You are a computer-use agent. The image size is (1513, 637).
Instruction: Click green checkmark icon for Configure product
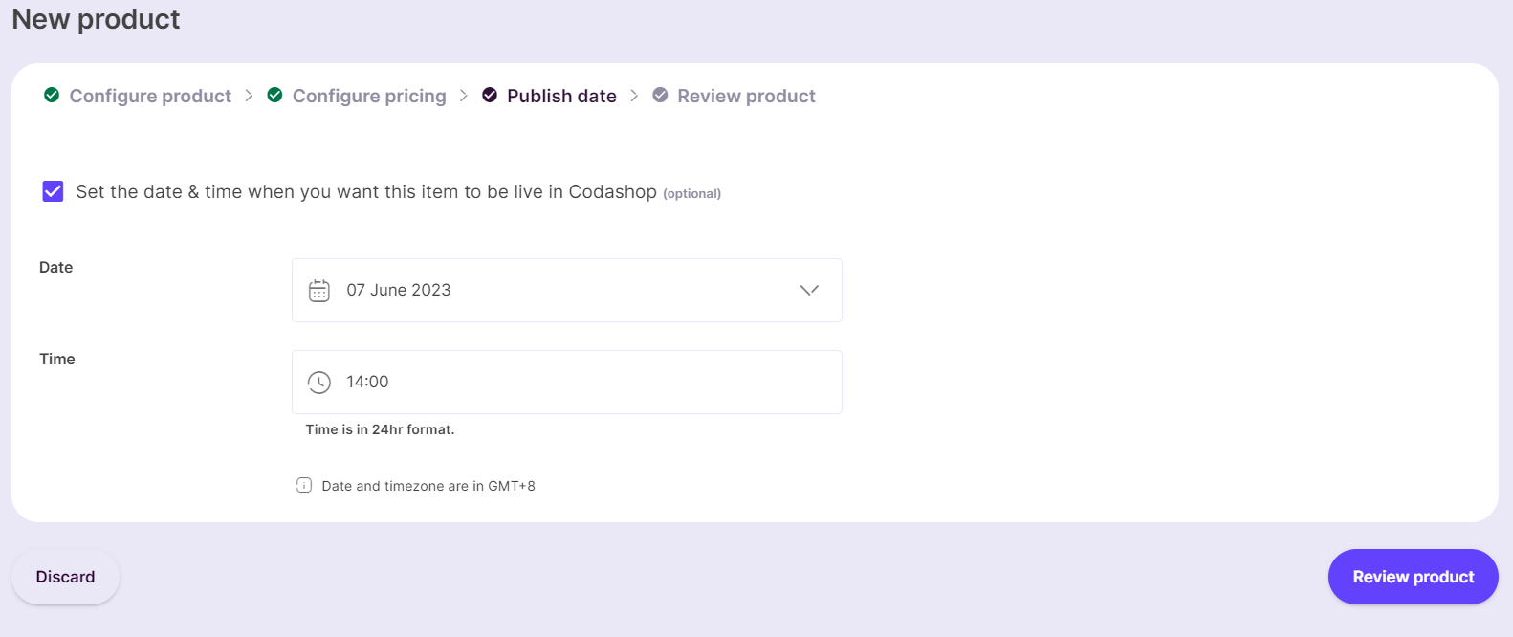point(52,95)
